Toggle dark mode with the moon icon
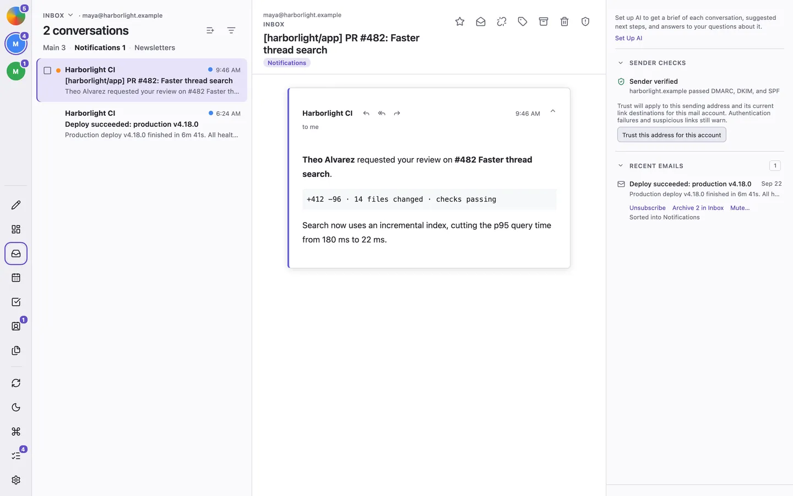 click(x=16, y=407)
